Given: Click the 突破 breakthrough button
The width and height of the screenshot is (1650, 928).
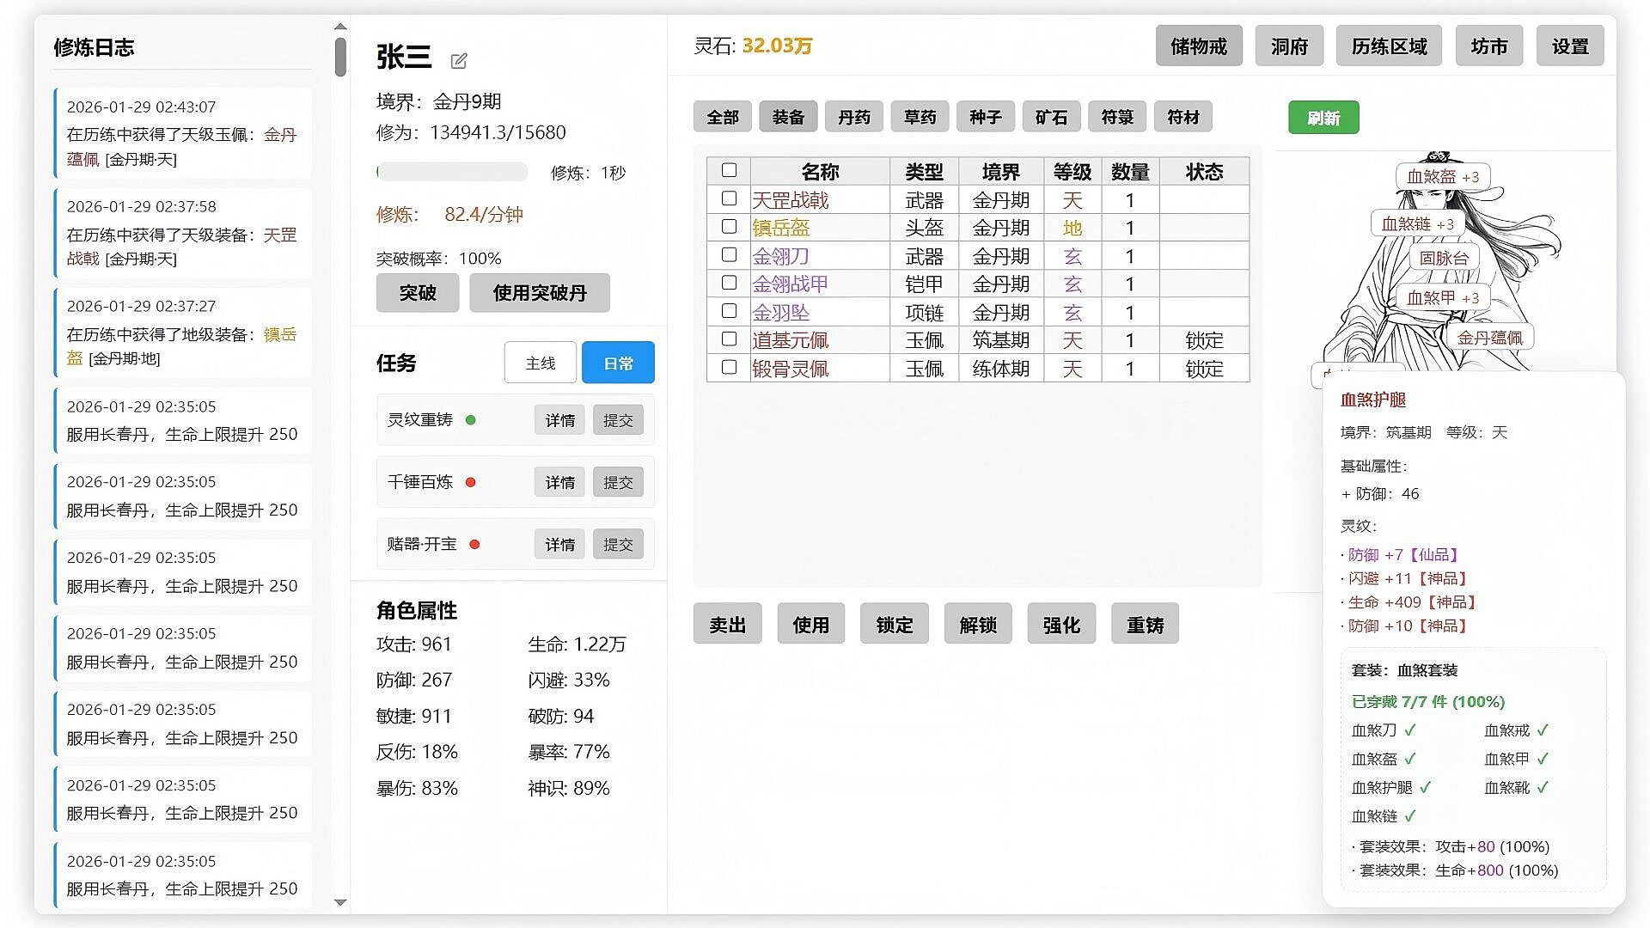Looking at the screenshot, I should (x=418, y=293).
